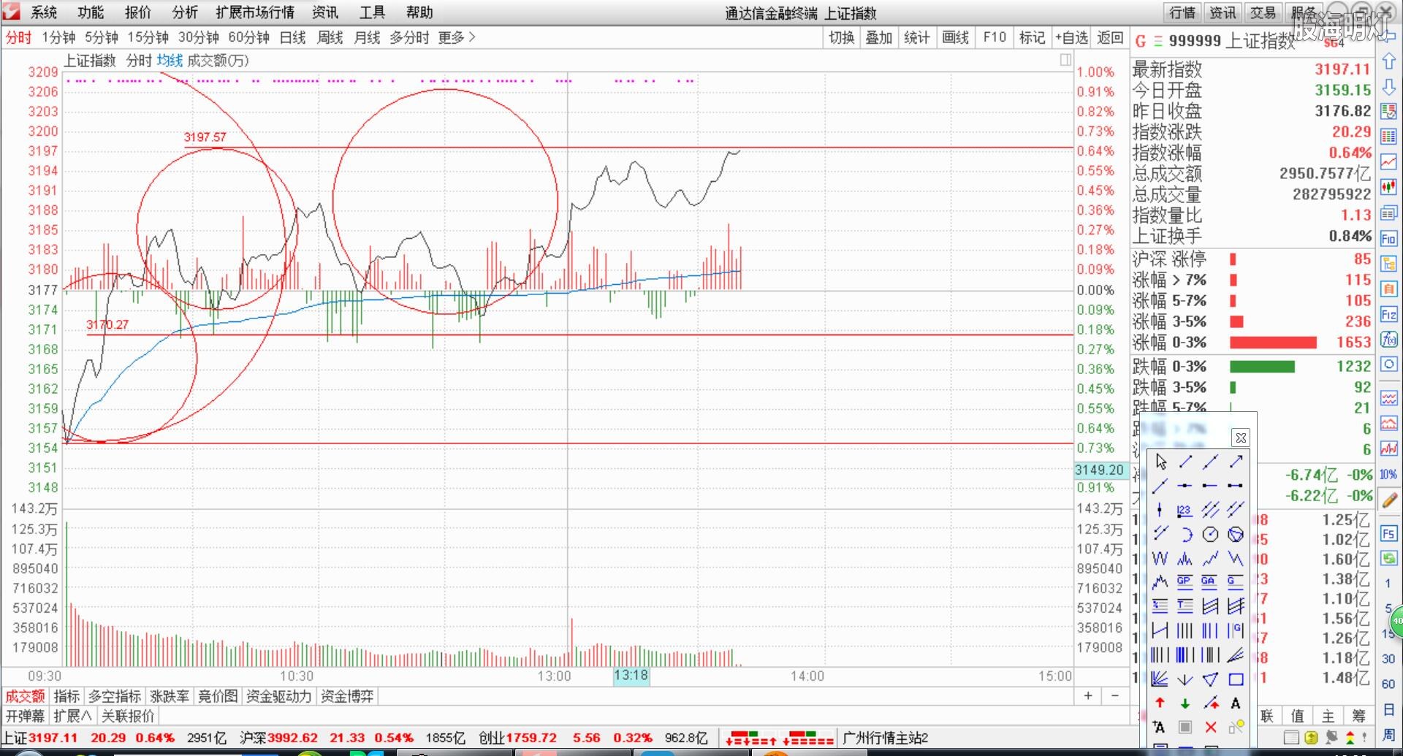Pick the rectangle drawing tool
Image resolution: width=1403 pixels, height=756 pixels.
pos(1236,679)
